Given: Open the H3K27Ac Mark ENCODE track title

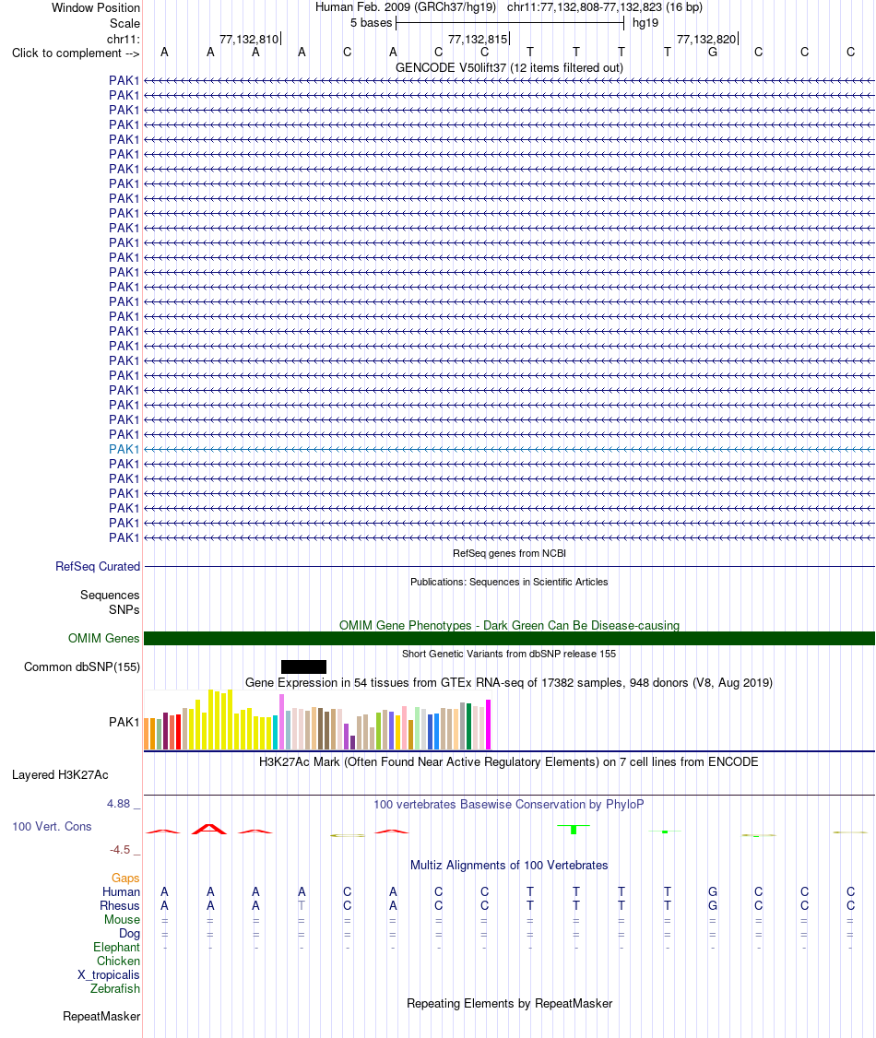Looking at the screenshot, I should [509, 762].
